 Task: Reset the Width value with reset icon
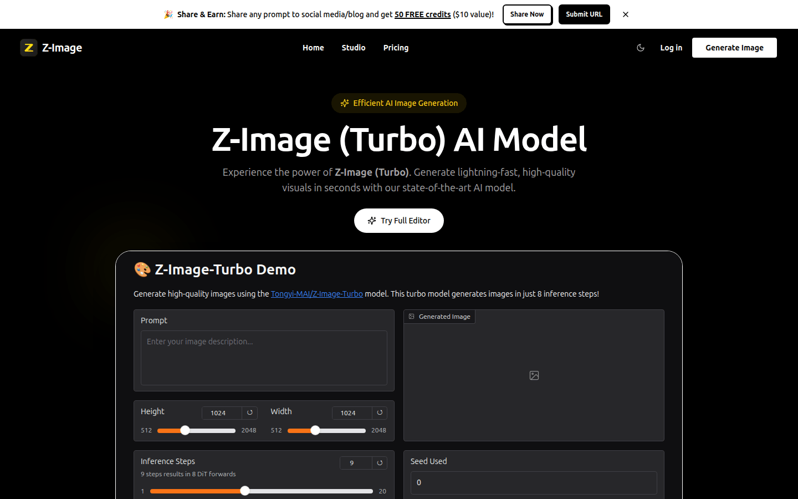pyautogui.click(x=380, y=413)
